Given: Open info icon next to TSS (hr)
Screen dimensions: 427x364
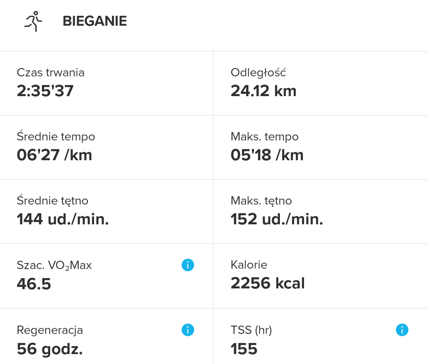Looking at the screenshot, I should click(402, 330).
